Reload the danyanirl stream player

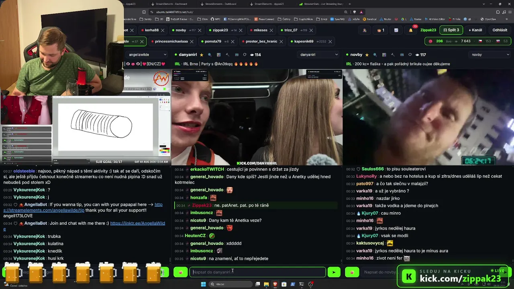pos(245,55)
